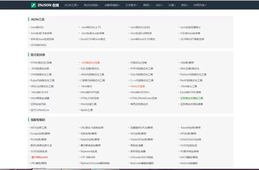This screenshot has width=259, height=170.
Task: Open the green 正则表达式测试工具 link
Action: point(192,98)
